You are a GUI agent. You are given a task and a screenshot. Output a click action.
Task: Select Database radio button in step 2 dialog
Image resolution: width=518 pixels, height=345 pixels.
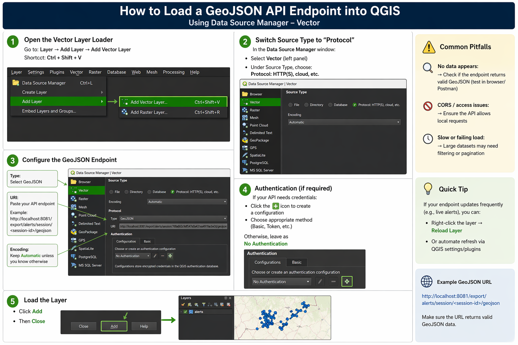[x=330, y=105]
